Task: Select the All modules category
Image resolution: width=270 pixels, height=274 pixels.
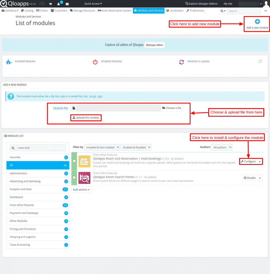Action: [38, 165]
